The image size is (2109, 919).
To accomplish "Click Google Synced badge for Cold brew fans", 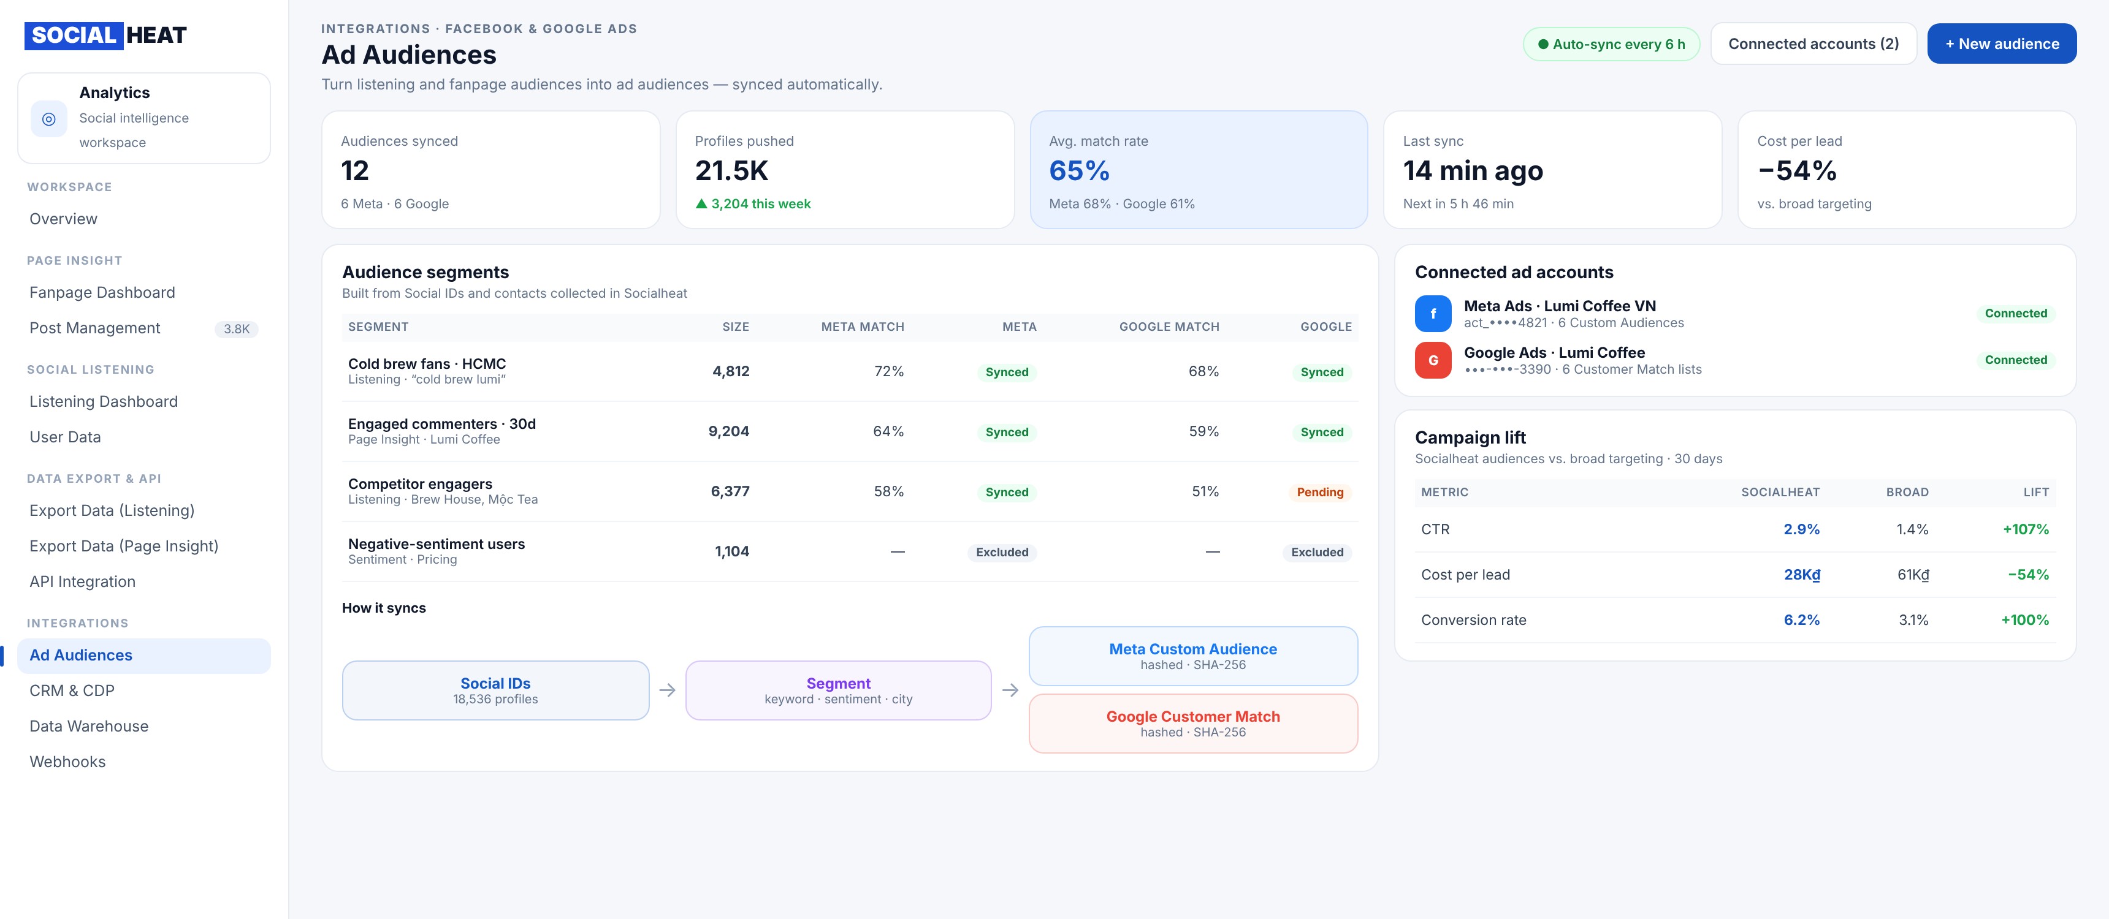I will point(1321,373).
